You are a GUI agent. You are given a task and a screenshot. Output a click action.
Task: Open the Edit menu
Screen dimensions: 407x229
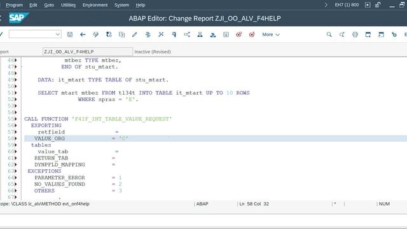pyautogui.click(x=33, y=5)
